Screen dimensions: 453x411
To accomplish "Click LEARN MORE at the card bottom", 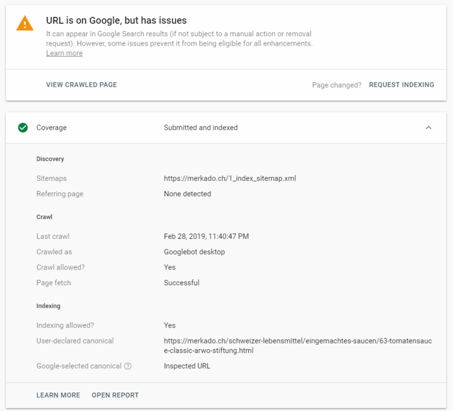I will (x=58, y=395).
